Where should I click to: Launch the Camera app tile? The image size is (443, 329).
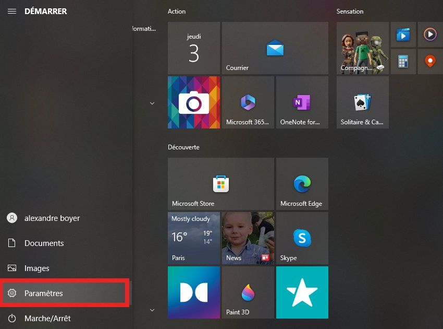tap(194, 102)
